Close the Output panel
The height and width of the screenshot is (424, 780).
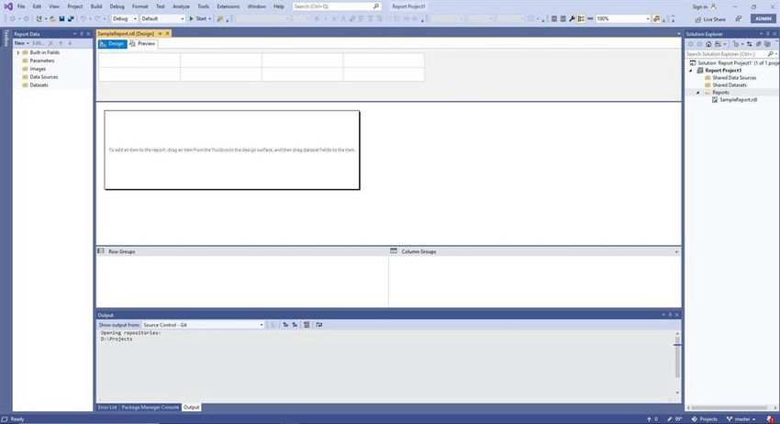click(x=676, y=315)
